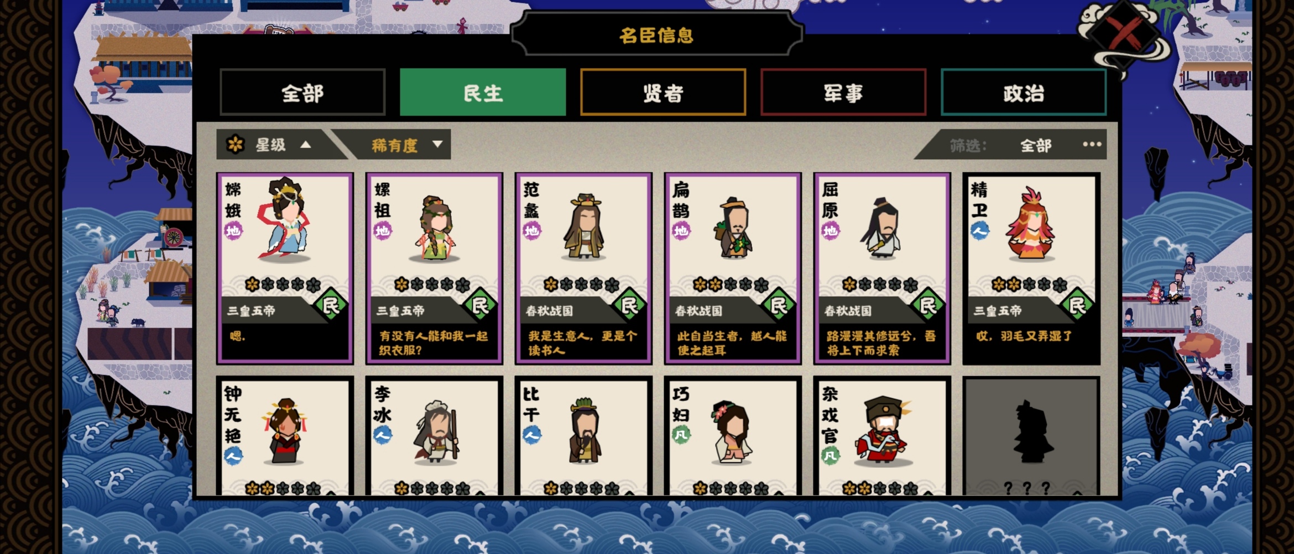Click the star rating row on 李冰

pos(433,488)
